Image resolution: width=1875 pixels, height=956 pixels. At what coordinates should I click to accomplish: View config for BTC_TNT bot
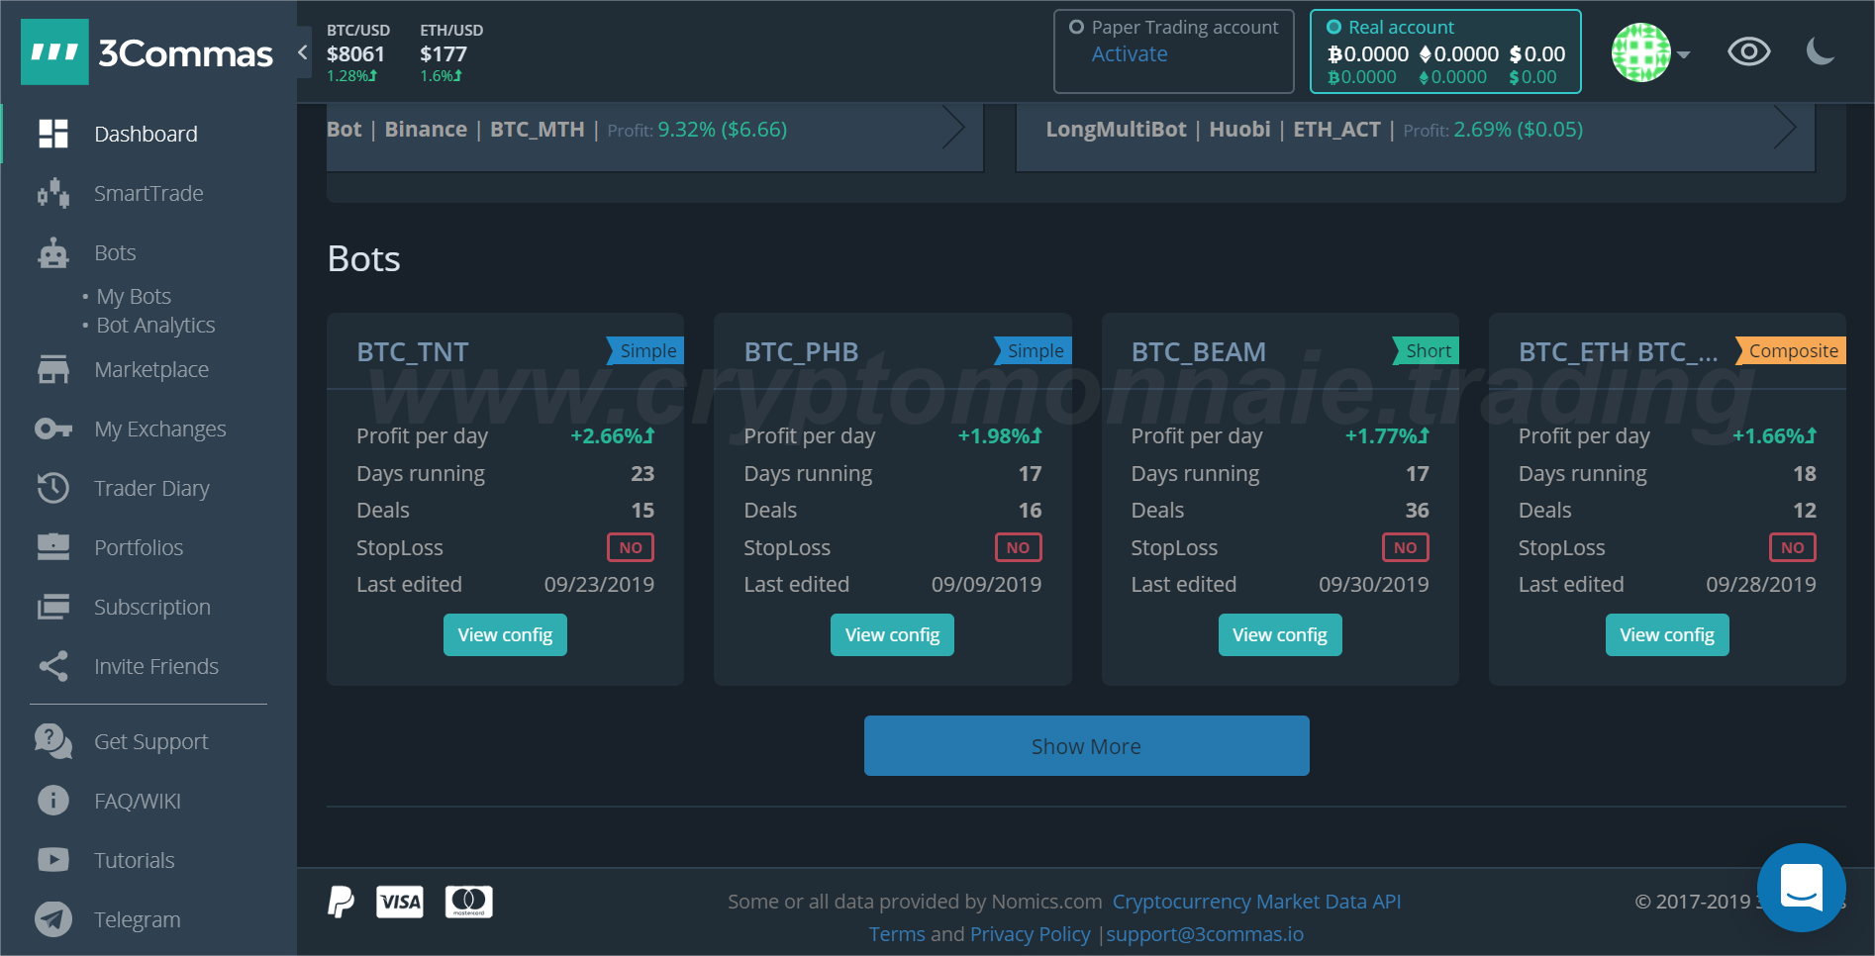(x=505, y=634)
